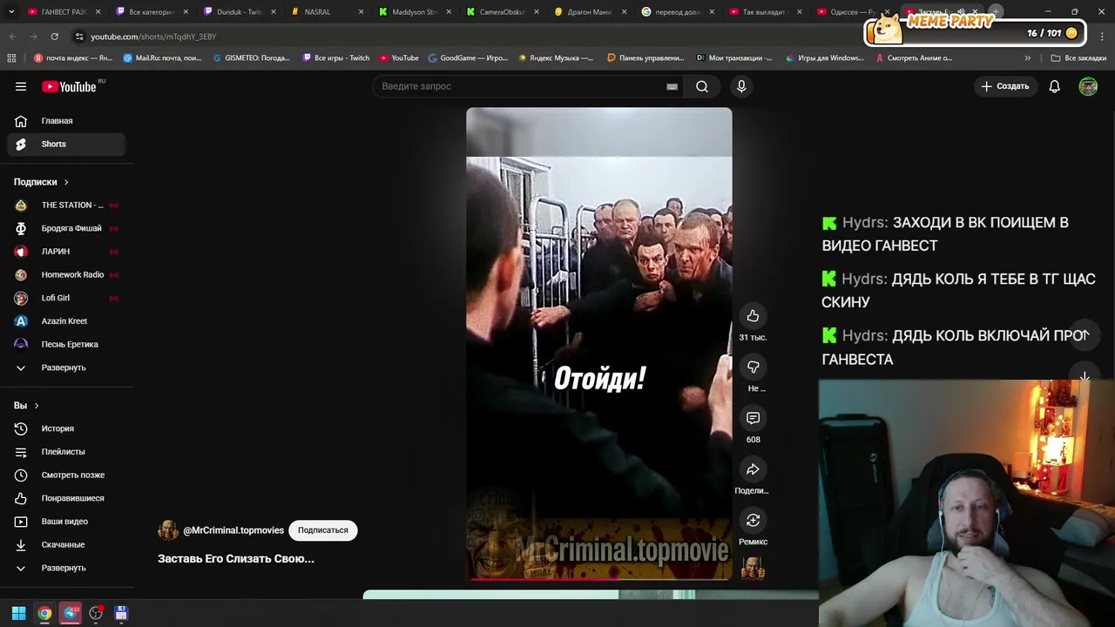Open Azazin Kreet channel
The image size is (1115, 627).
point(66,321)
